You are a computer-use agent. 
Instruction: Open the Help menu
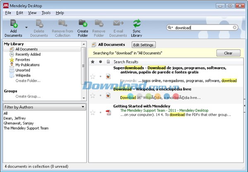click(60, 13)
